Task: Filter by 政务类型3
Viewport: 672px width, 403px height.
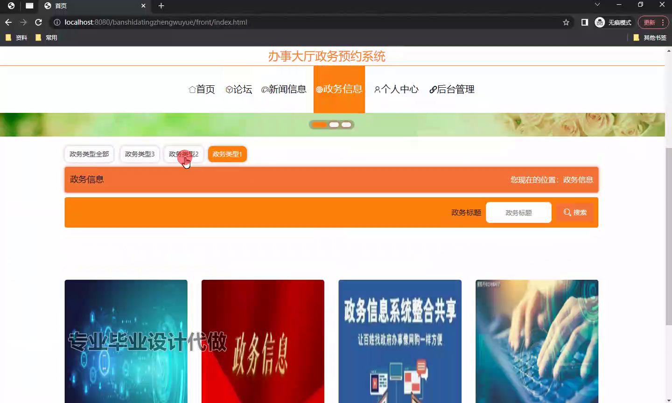Action: pyautogui.click(x=140, y=154)
